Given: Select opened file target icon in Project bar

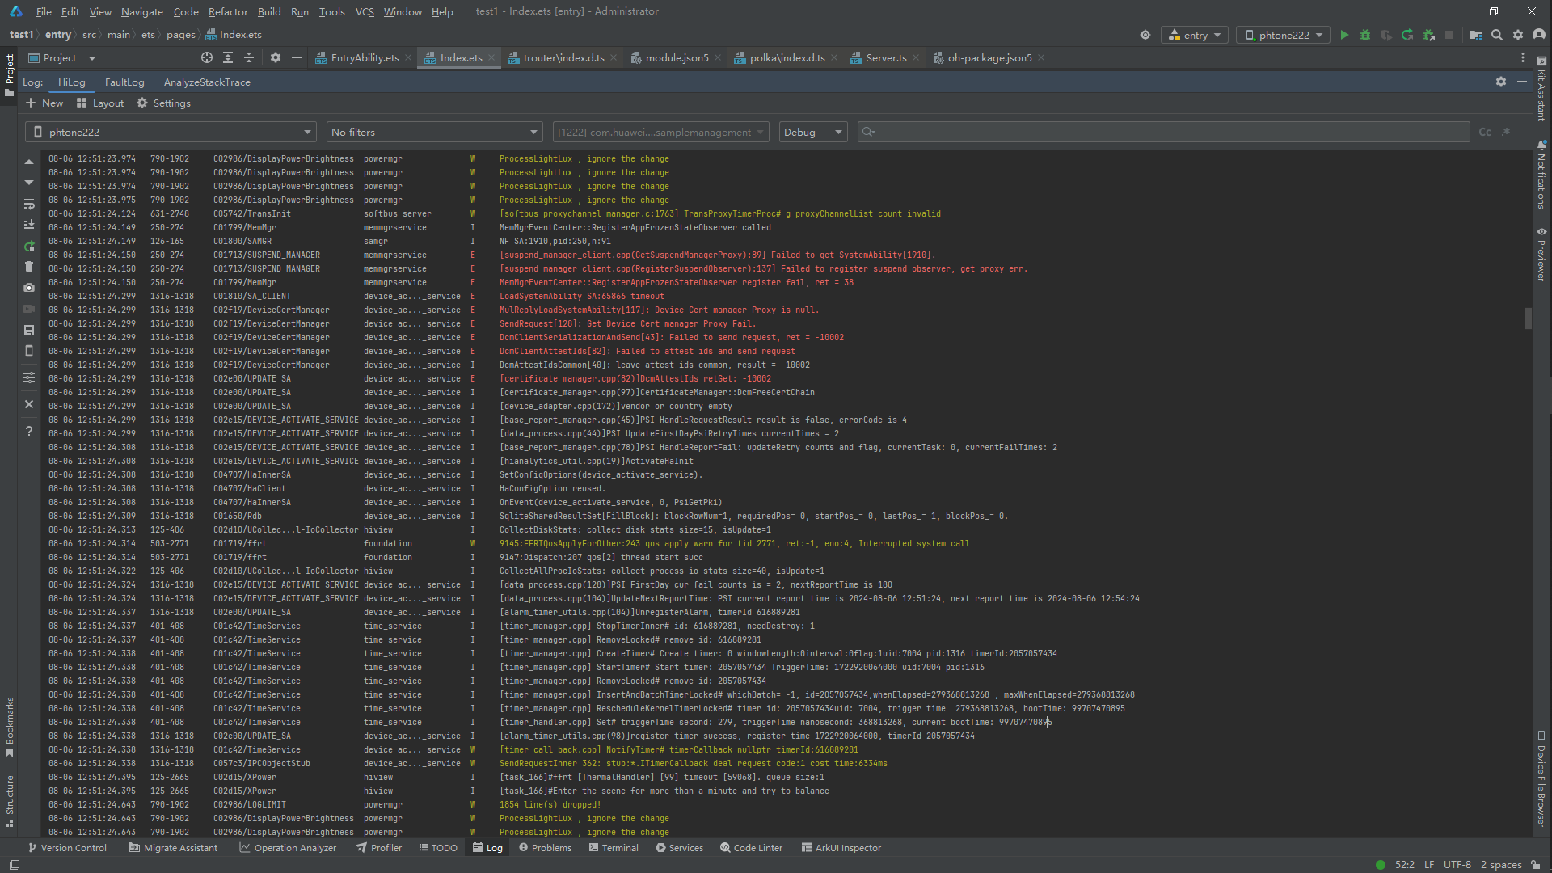Looking at the screenshot, I should [x=207, y=57].
